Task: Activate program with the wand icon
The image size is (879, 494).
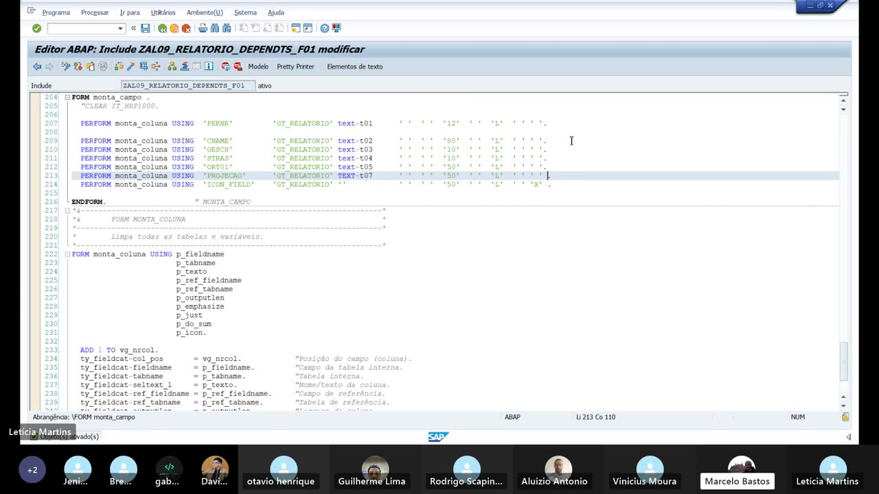Action: [131, 67]
